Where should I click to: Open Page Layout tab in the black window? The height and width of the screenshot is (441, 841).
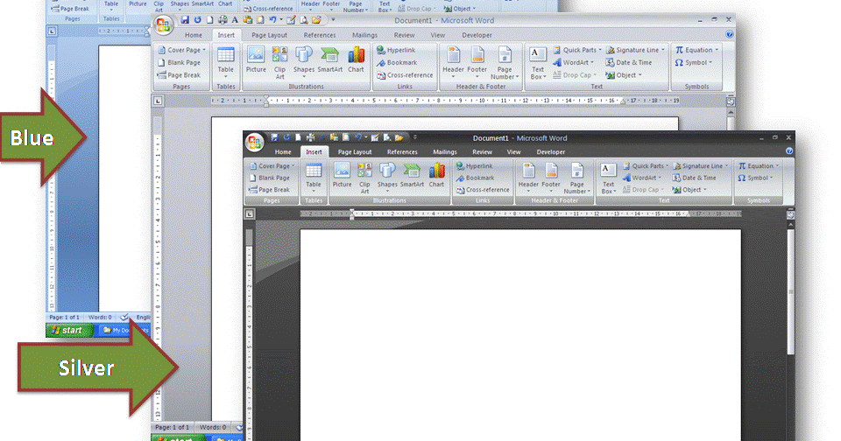click(355, 151)
